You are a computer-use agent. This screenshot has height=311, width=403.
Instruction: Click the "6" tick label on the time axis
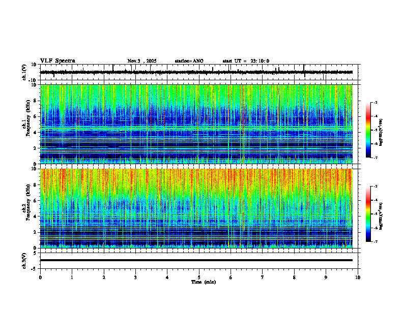[231, 277]
